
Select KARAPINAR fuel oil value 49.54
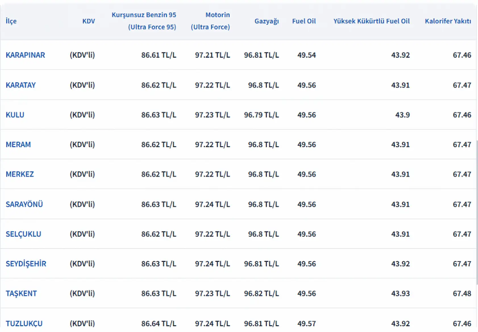[307, 55]
